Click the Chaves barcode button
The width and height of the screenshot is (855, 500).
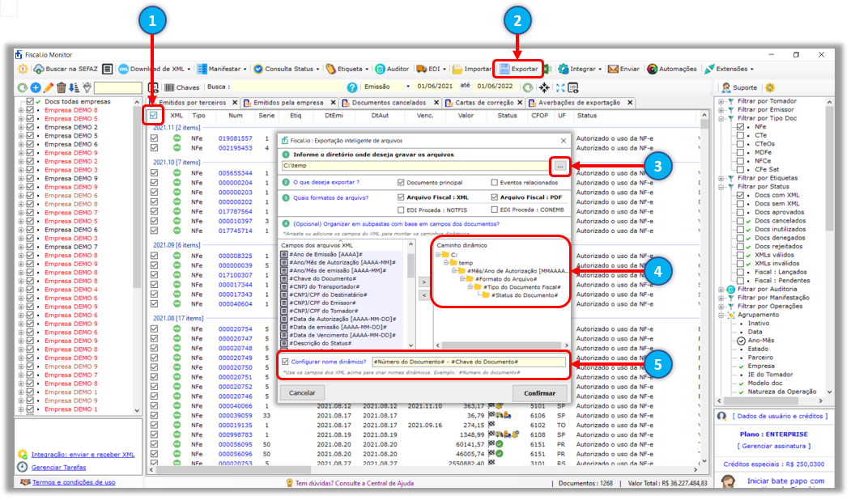(181, 87)
